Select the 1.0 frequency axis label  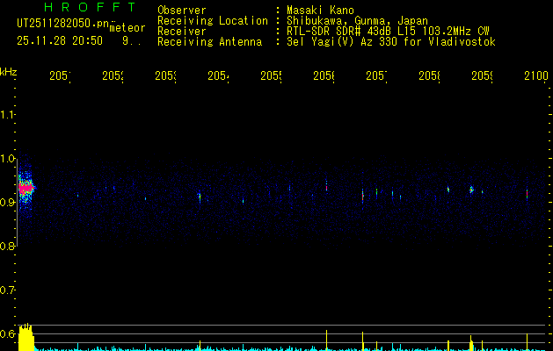click(x=7, y=159)
